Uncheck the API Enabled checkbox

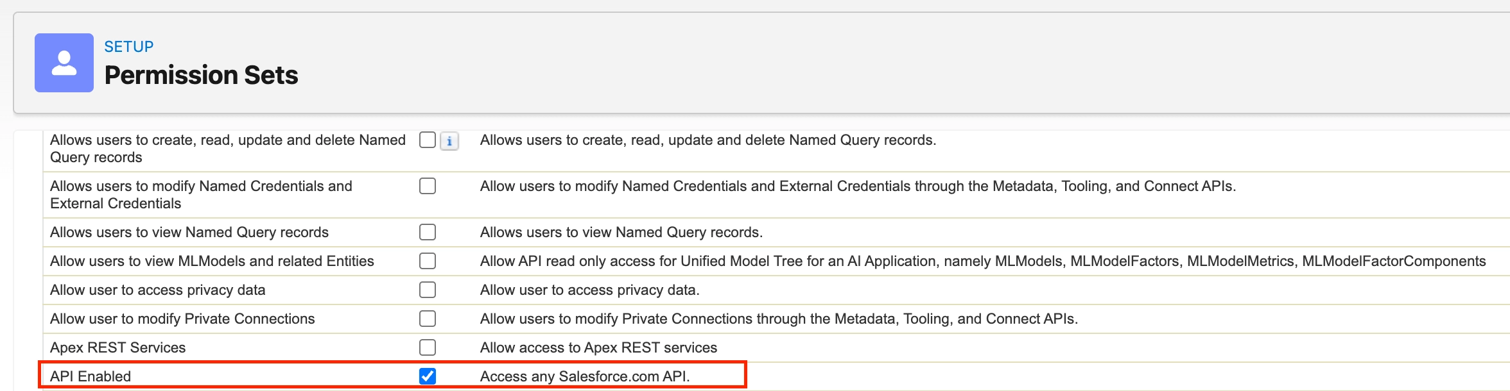click(428, 376)
